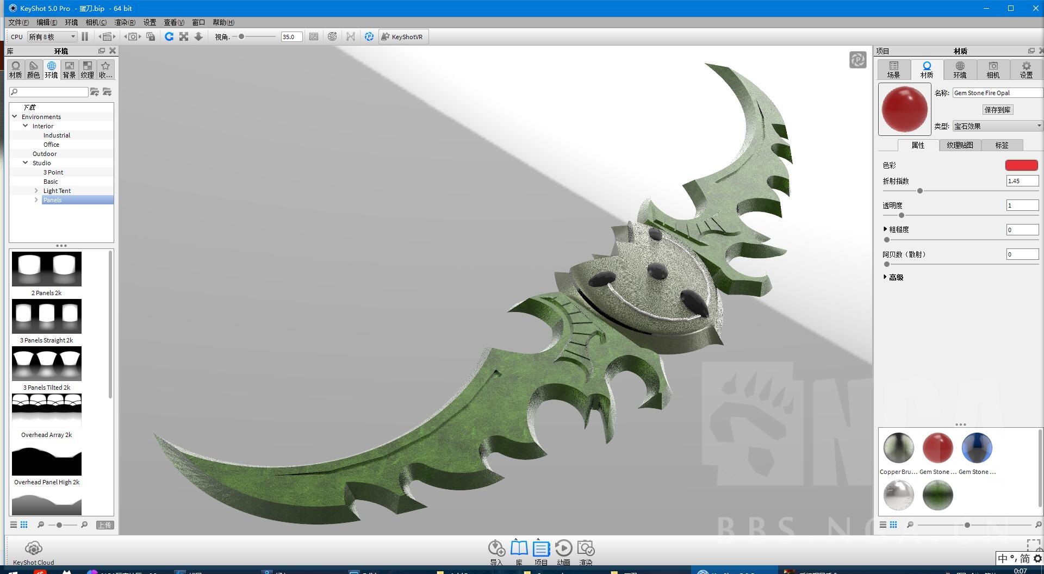Screen dimensions: 1044x574
Task: Open the library Textures tab
Action: (87, 70)
